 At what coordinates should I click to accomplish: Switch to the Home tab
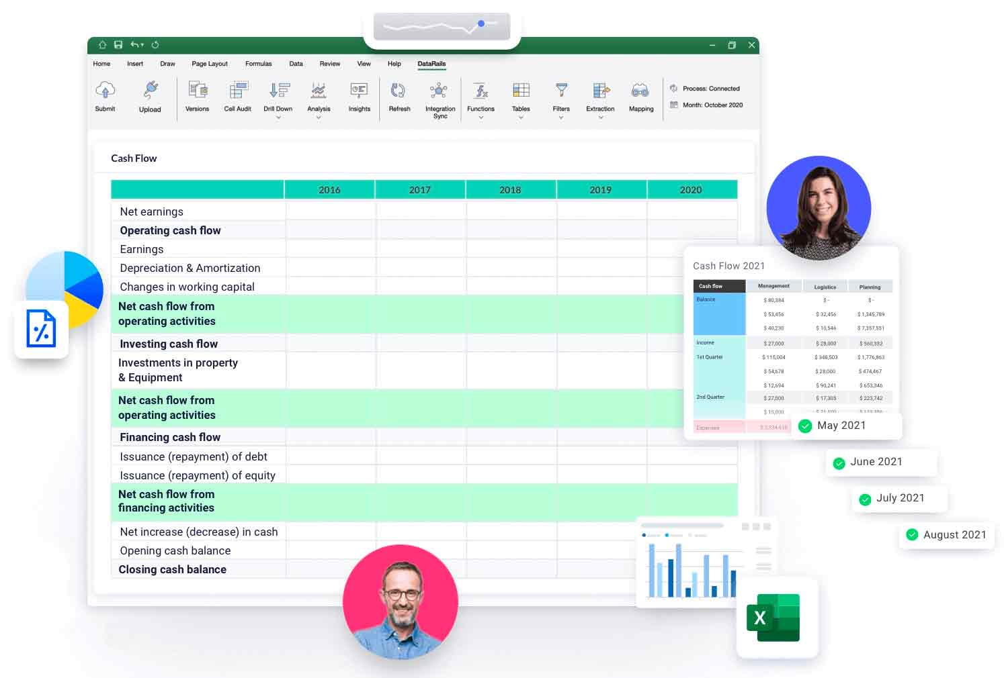101,64
